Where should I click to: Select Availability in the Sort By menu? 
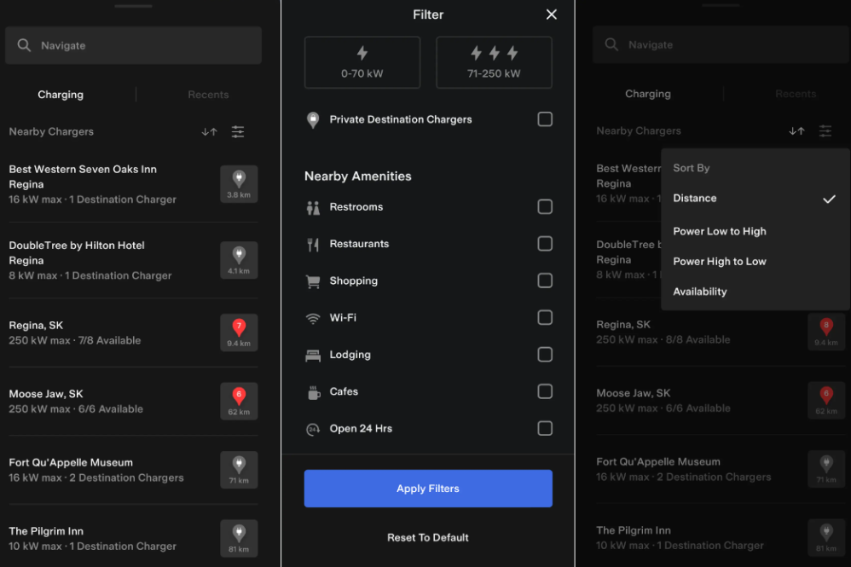coord(700,292)
